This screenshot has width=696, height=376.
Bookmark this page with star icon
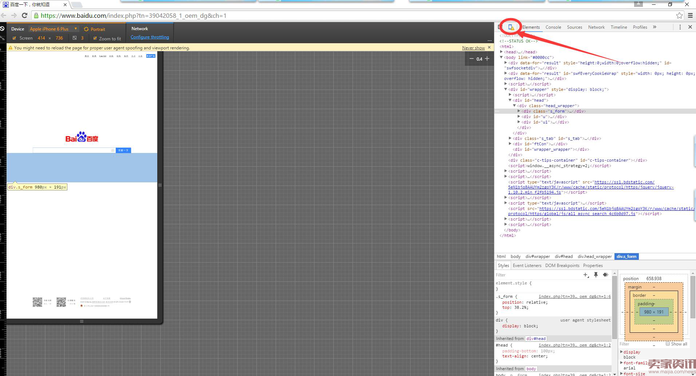(x=679, y=15)
